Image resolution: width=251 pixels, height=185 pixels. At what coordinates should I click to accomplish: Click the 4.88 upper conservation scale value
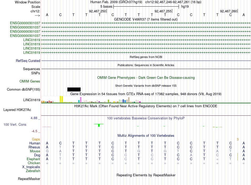[34, 118]
